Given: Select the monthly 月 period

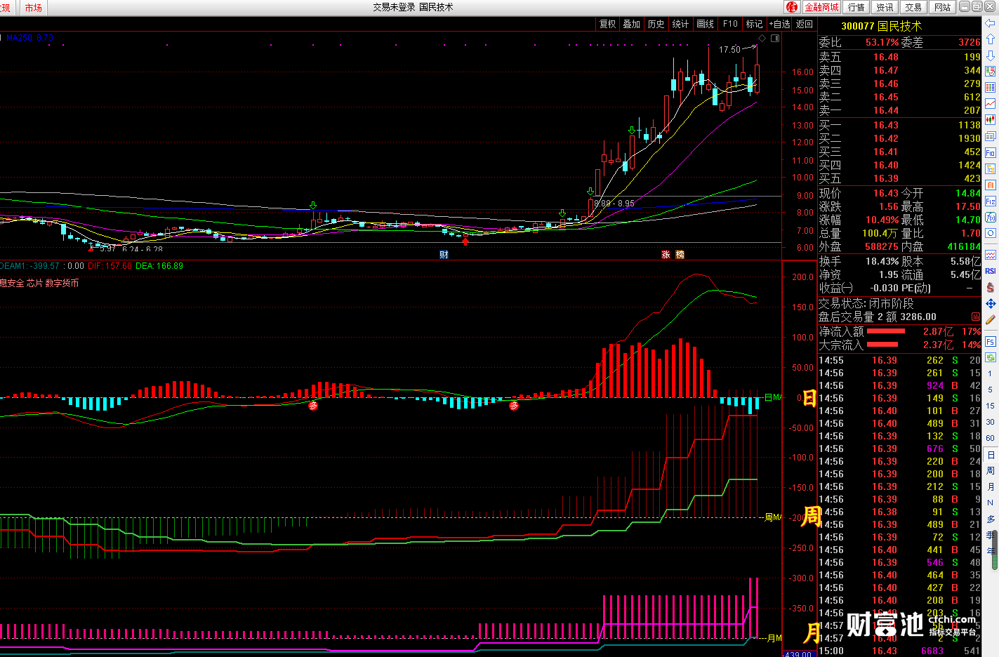Looking at the screenshot, I should pos(991,487).
